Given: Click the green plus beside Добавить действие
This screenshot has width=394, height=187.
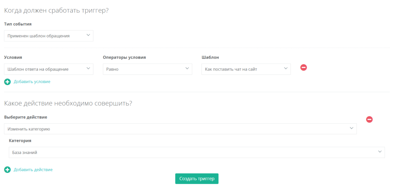Looking at the screenshot, I should tap(7, 170).
